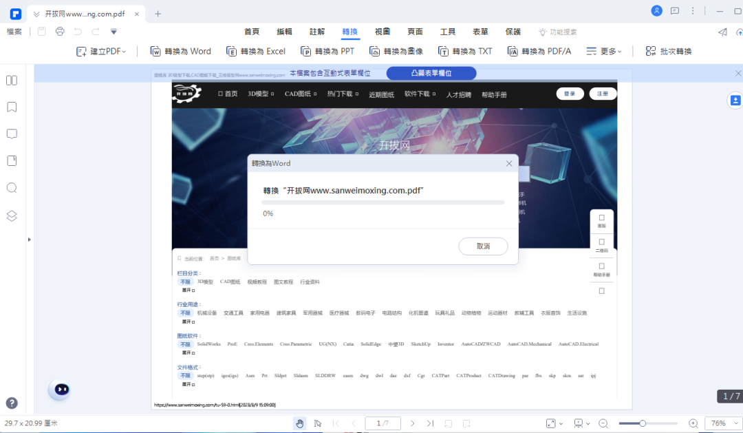Click the 凸顯表單欄位 button
Image resolution: width=743 pixels, height=433 pixels.
click(x=431, y=73)
